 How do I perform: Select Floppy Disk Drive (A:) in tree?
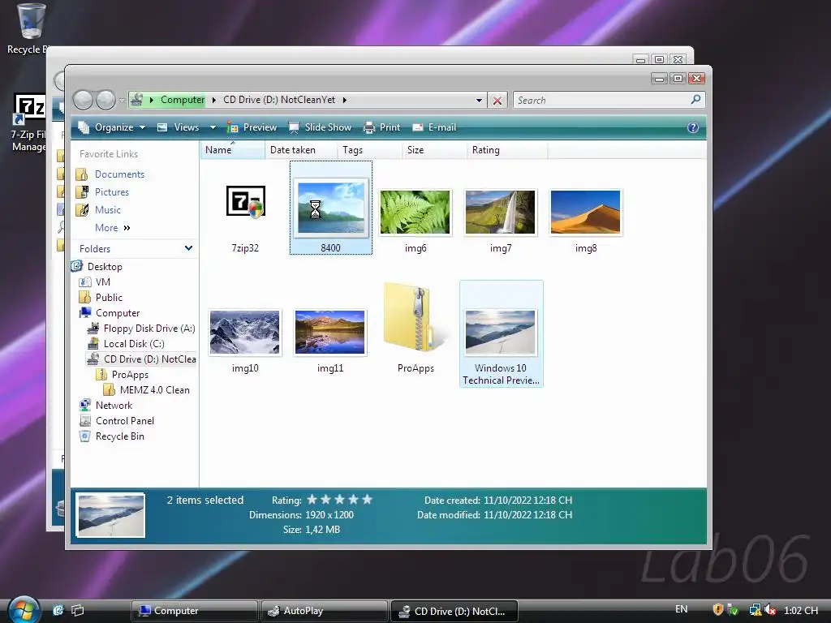[x=149, y=328]
